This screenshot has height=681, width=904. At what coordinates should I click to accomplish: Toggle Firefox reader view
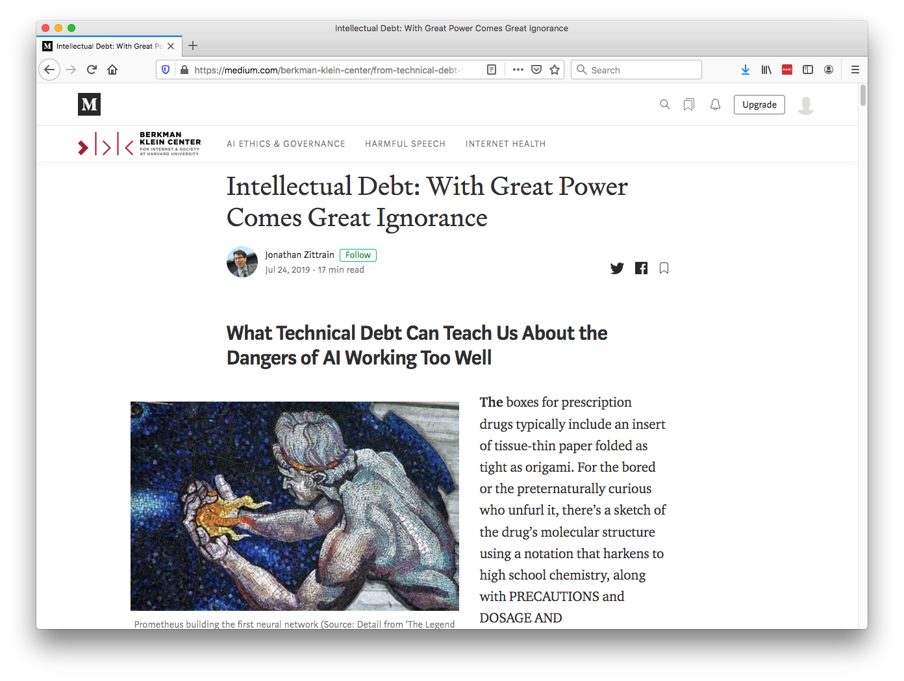(x=492, y=70)
